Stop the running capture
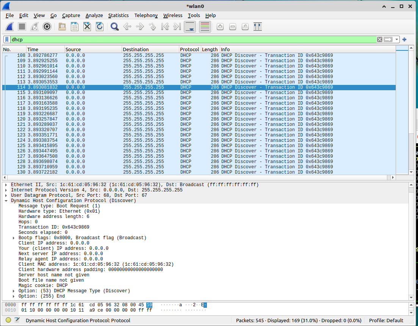418x326 pixels. pos(22,27)
